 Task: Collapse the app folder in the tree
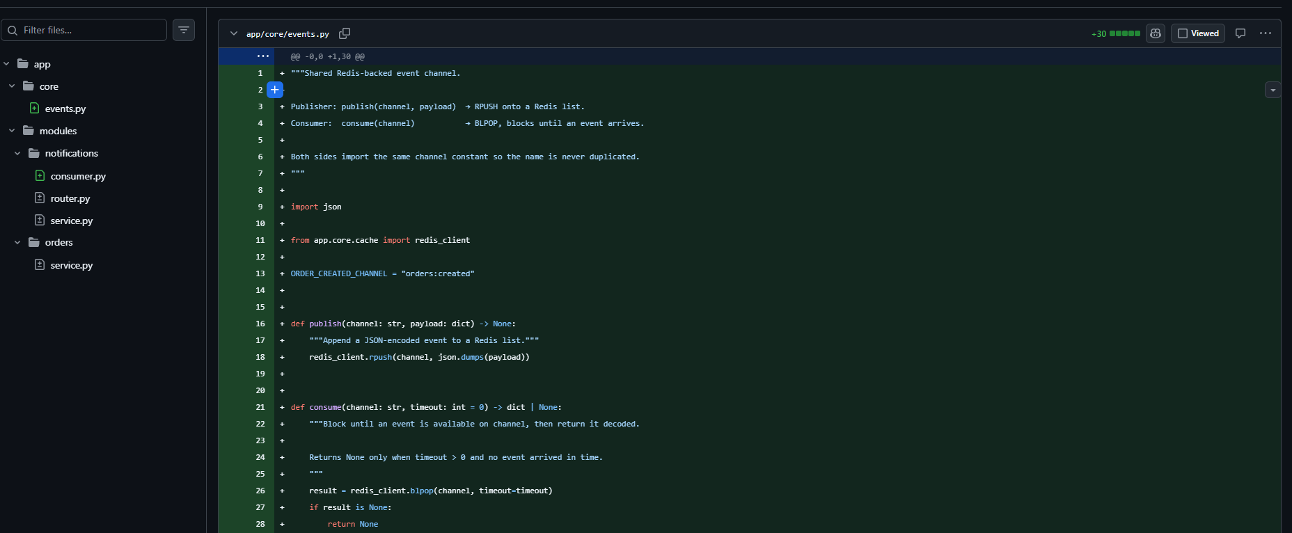click(x=6, y=63)
